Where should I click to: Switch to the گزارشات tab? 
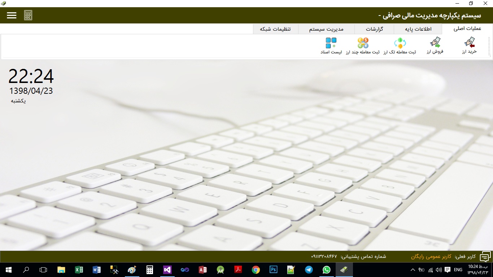point(374,29)
